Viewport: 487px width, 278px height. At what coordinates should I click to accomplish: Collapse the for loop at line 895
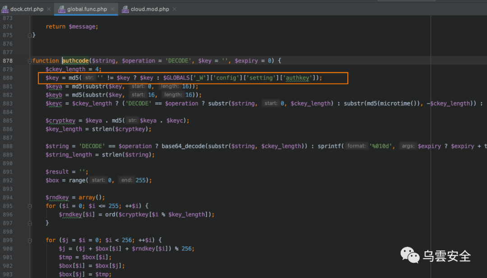(x=30, y=206)
